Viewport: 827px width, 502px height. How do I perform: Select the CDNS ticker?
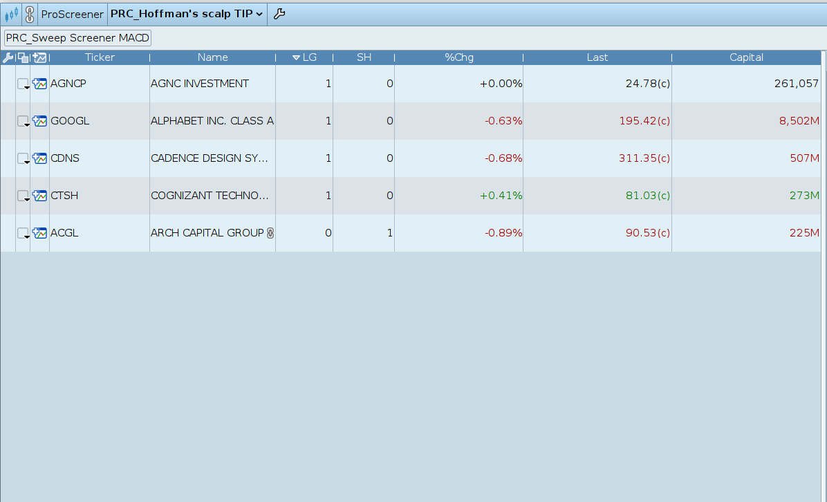pyautogui.click(x=65, y=158)
